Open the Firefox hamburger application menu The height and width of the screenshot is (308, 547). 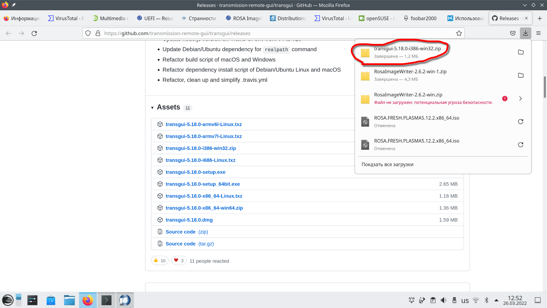pyautogui.click(x=538, y=33)
